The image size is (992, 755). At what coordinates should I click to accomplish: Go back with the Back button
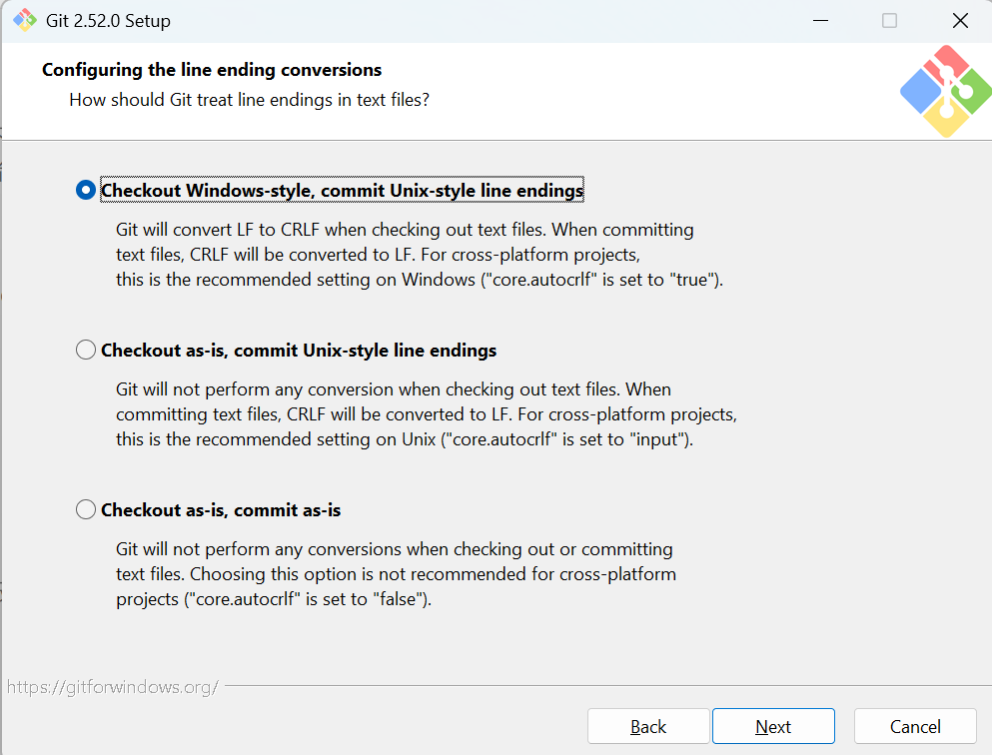tap(648, 727)
